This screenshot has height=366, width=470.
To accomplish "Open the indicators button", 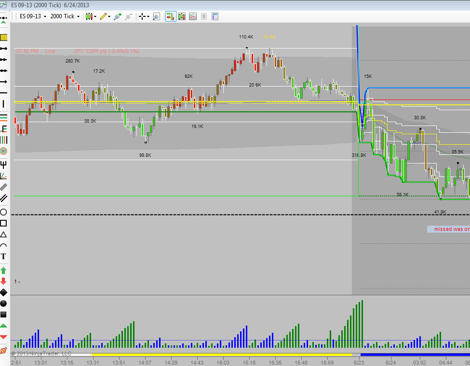I will click(x=193, y=16).
